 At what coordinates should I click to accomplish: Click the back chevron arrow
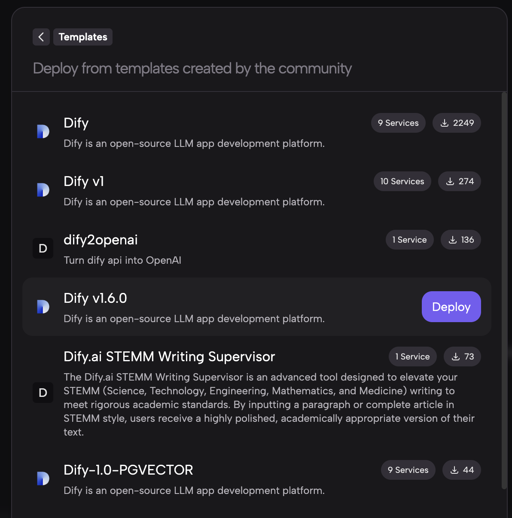click(41, 37)
